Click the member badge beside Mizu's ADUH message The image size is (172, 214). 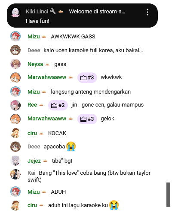coord(44,192)
